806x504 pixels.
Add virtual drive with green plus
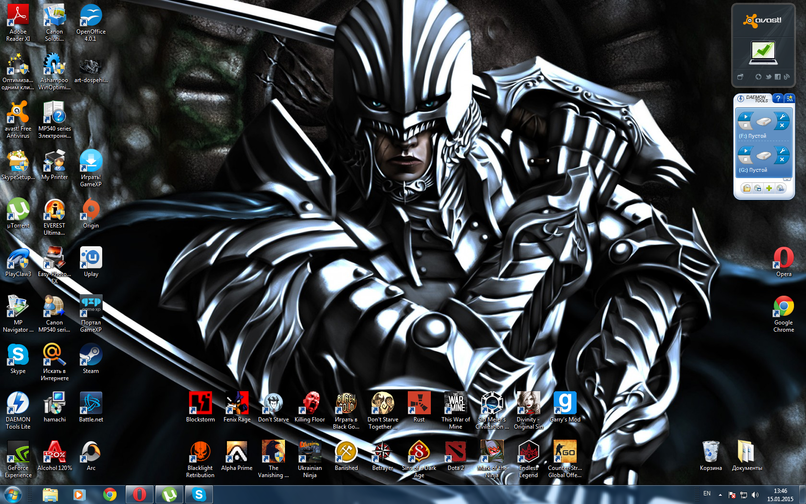click(769, 188)
